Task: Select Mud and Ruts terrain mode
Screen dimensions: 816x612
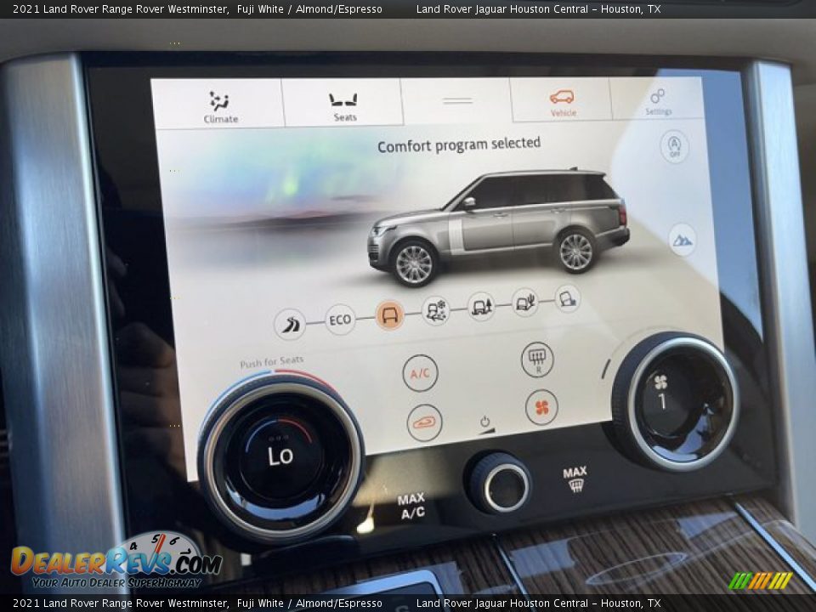Action: point(481,307)
